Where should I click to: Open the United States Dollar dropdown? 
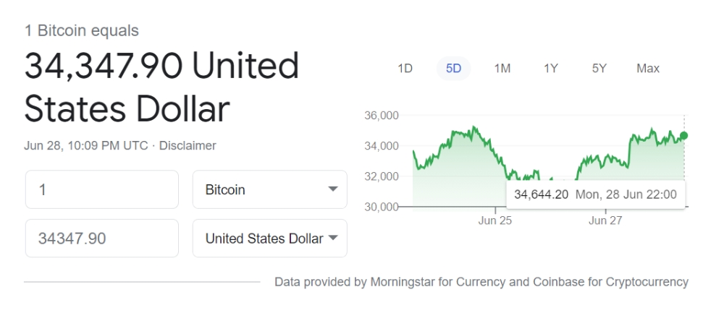point(269,239)
